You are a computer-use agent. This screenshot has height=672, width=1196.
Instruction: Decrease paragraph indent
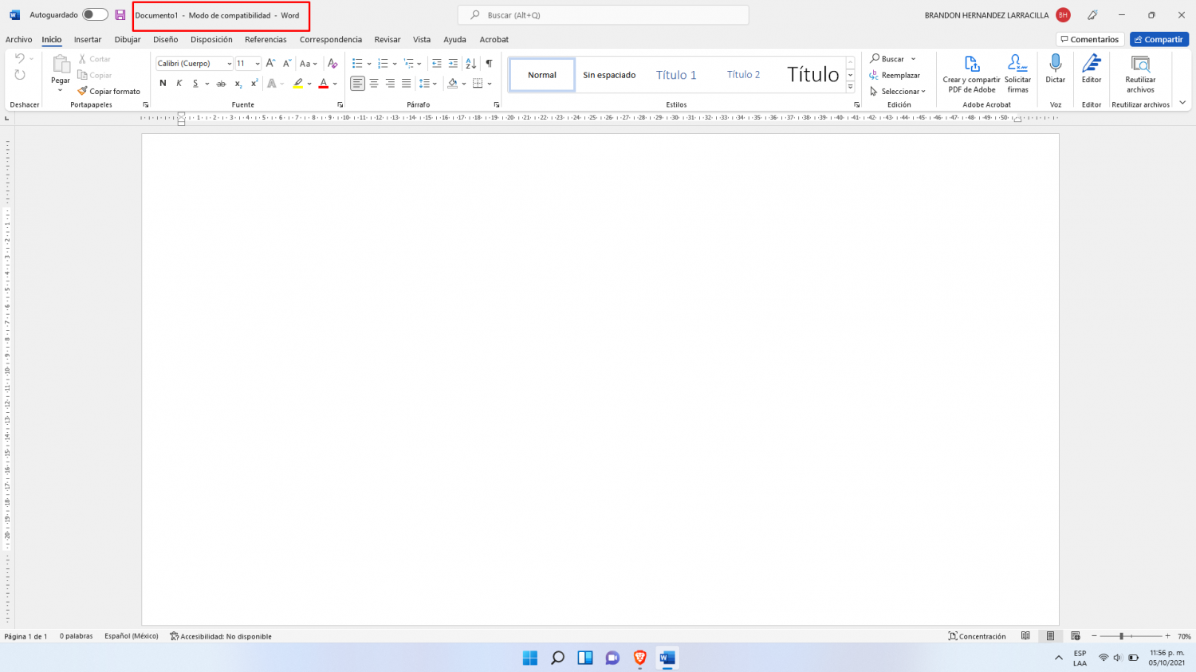(x=436, y=63)
